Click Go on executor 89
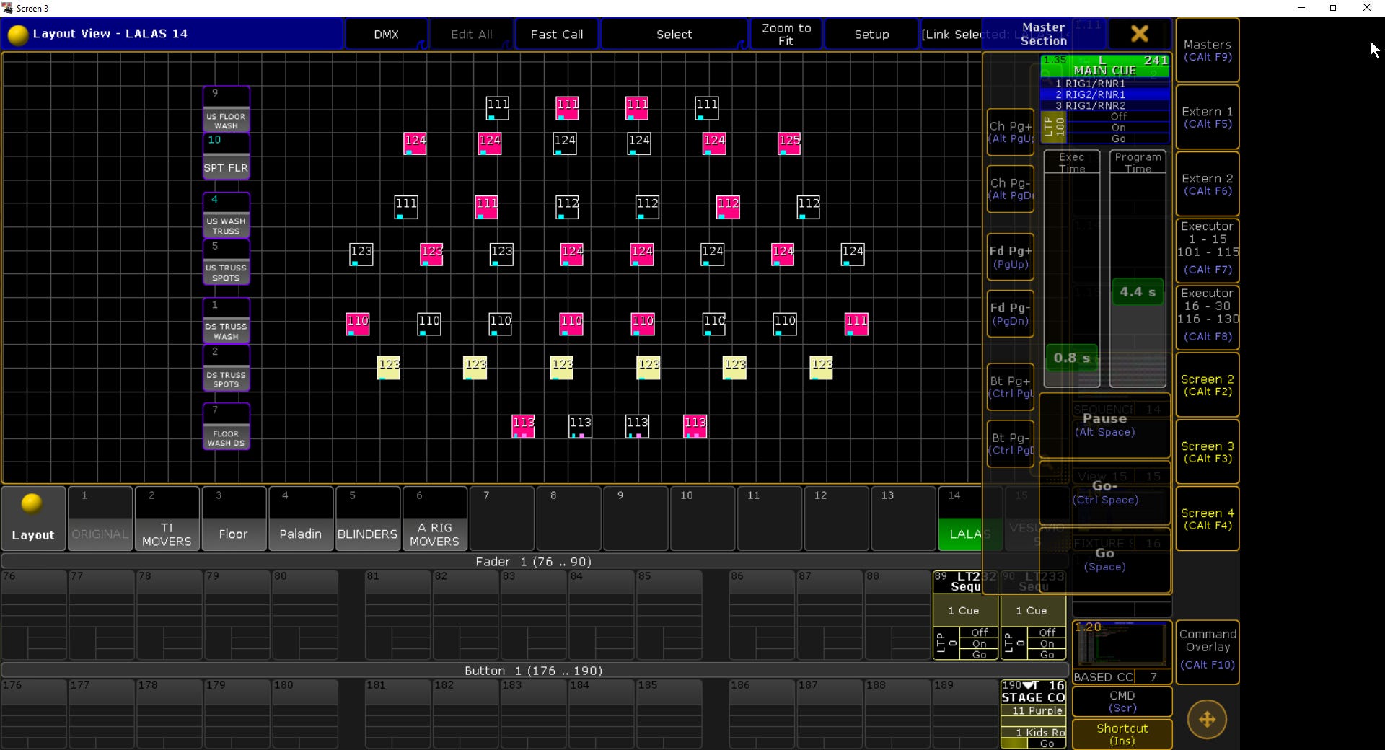The width and height of the screenshot is (1385, 750). pyautogui.click(x=979, y=655)
